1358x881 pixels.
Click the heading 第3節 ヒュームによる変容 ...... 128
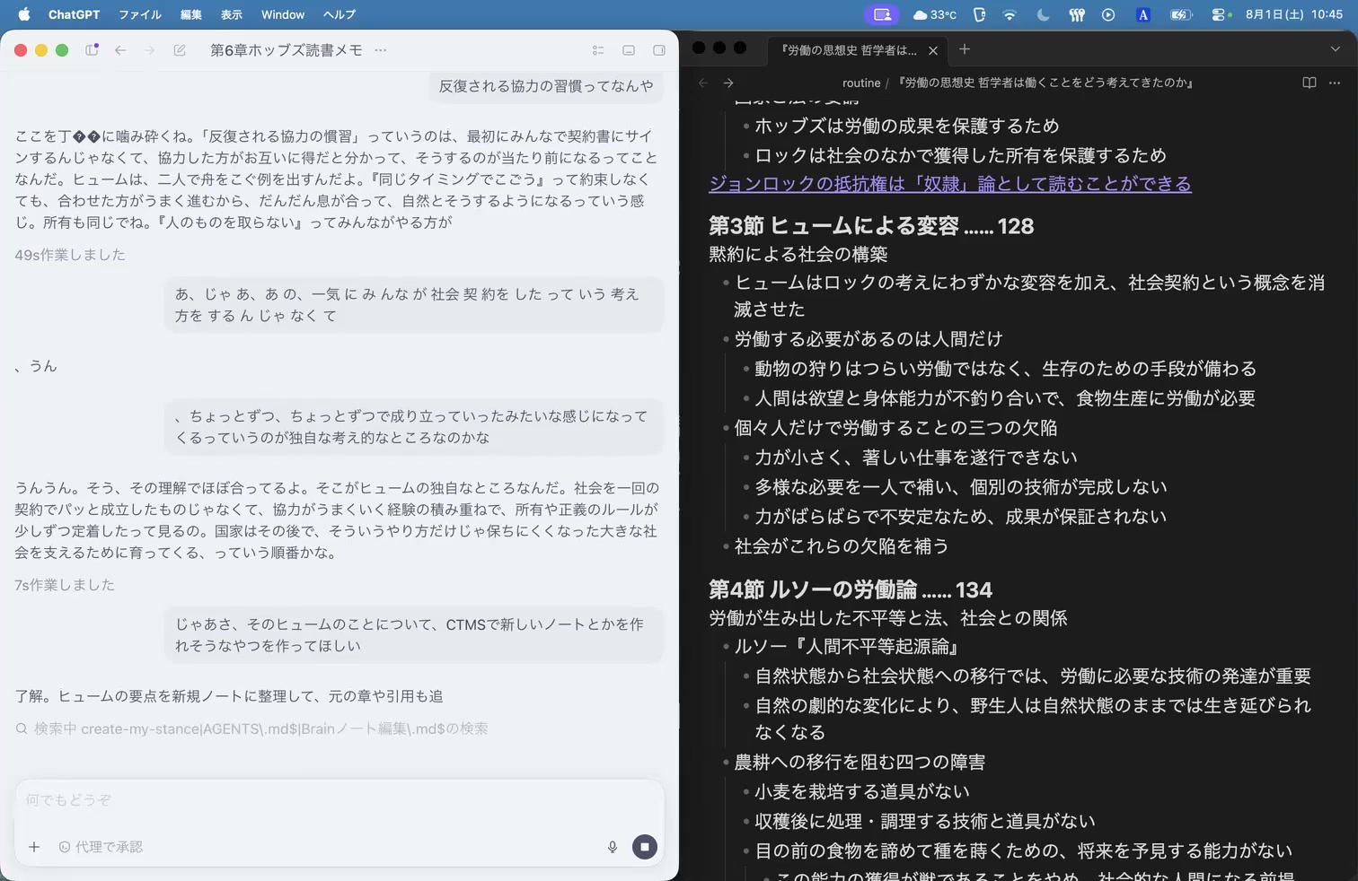coord(871,226)
